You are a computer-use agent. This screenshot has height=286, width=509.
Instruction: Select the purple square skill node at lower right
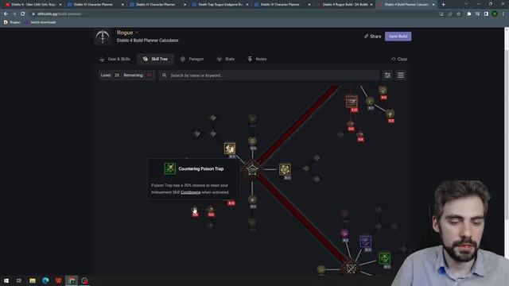point(366,242)
